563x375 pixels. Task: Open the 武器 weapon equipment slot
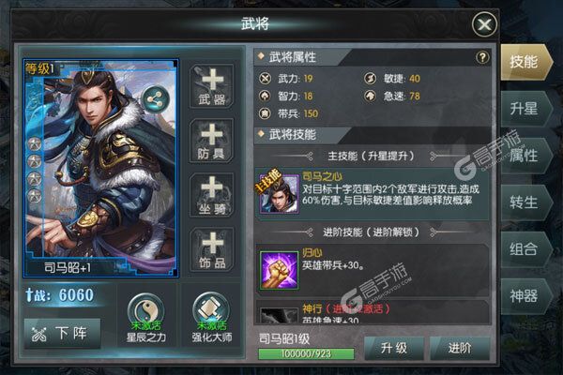[x=212, y=86]
